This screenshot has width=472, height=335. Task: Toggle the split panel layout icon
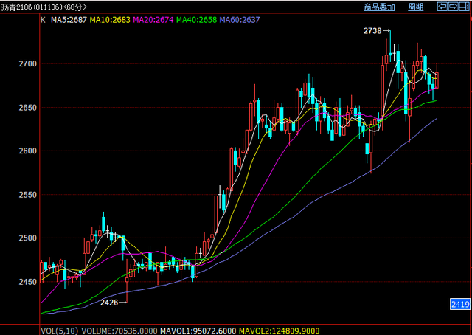click(x=464, y=7)
